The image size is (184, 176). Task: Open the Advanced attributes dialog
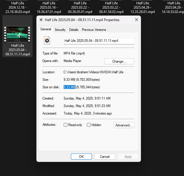tap(124, 125)
